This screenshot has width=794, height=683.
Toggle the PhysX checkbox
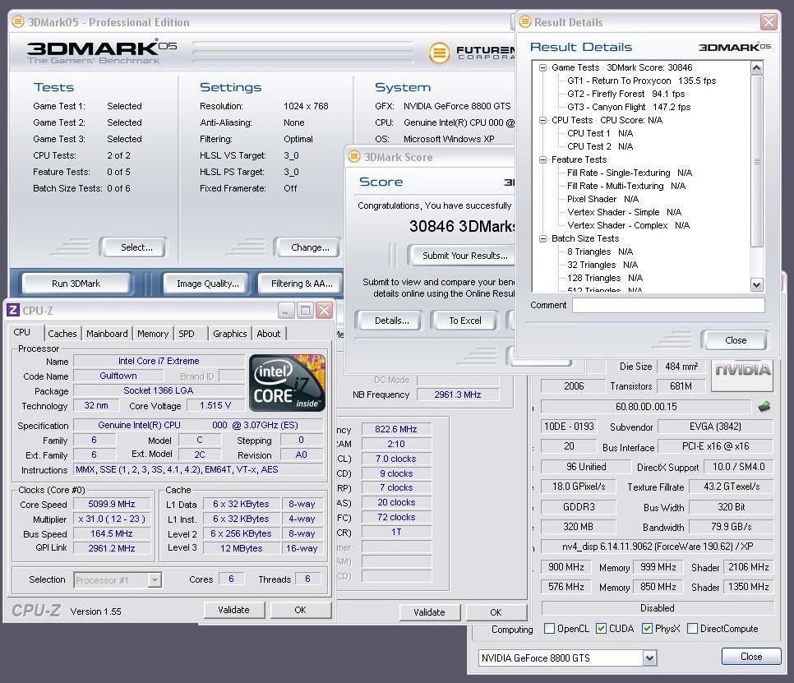(647, 628)
